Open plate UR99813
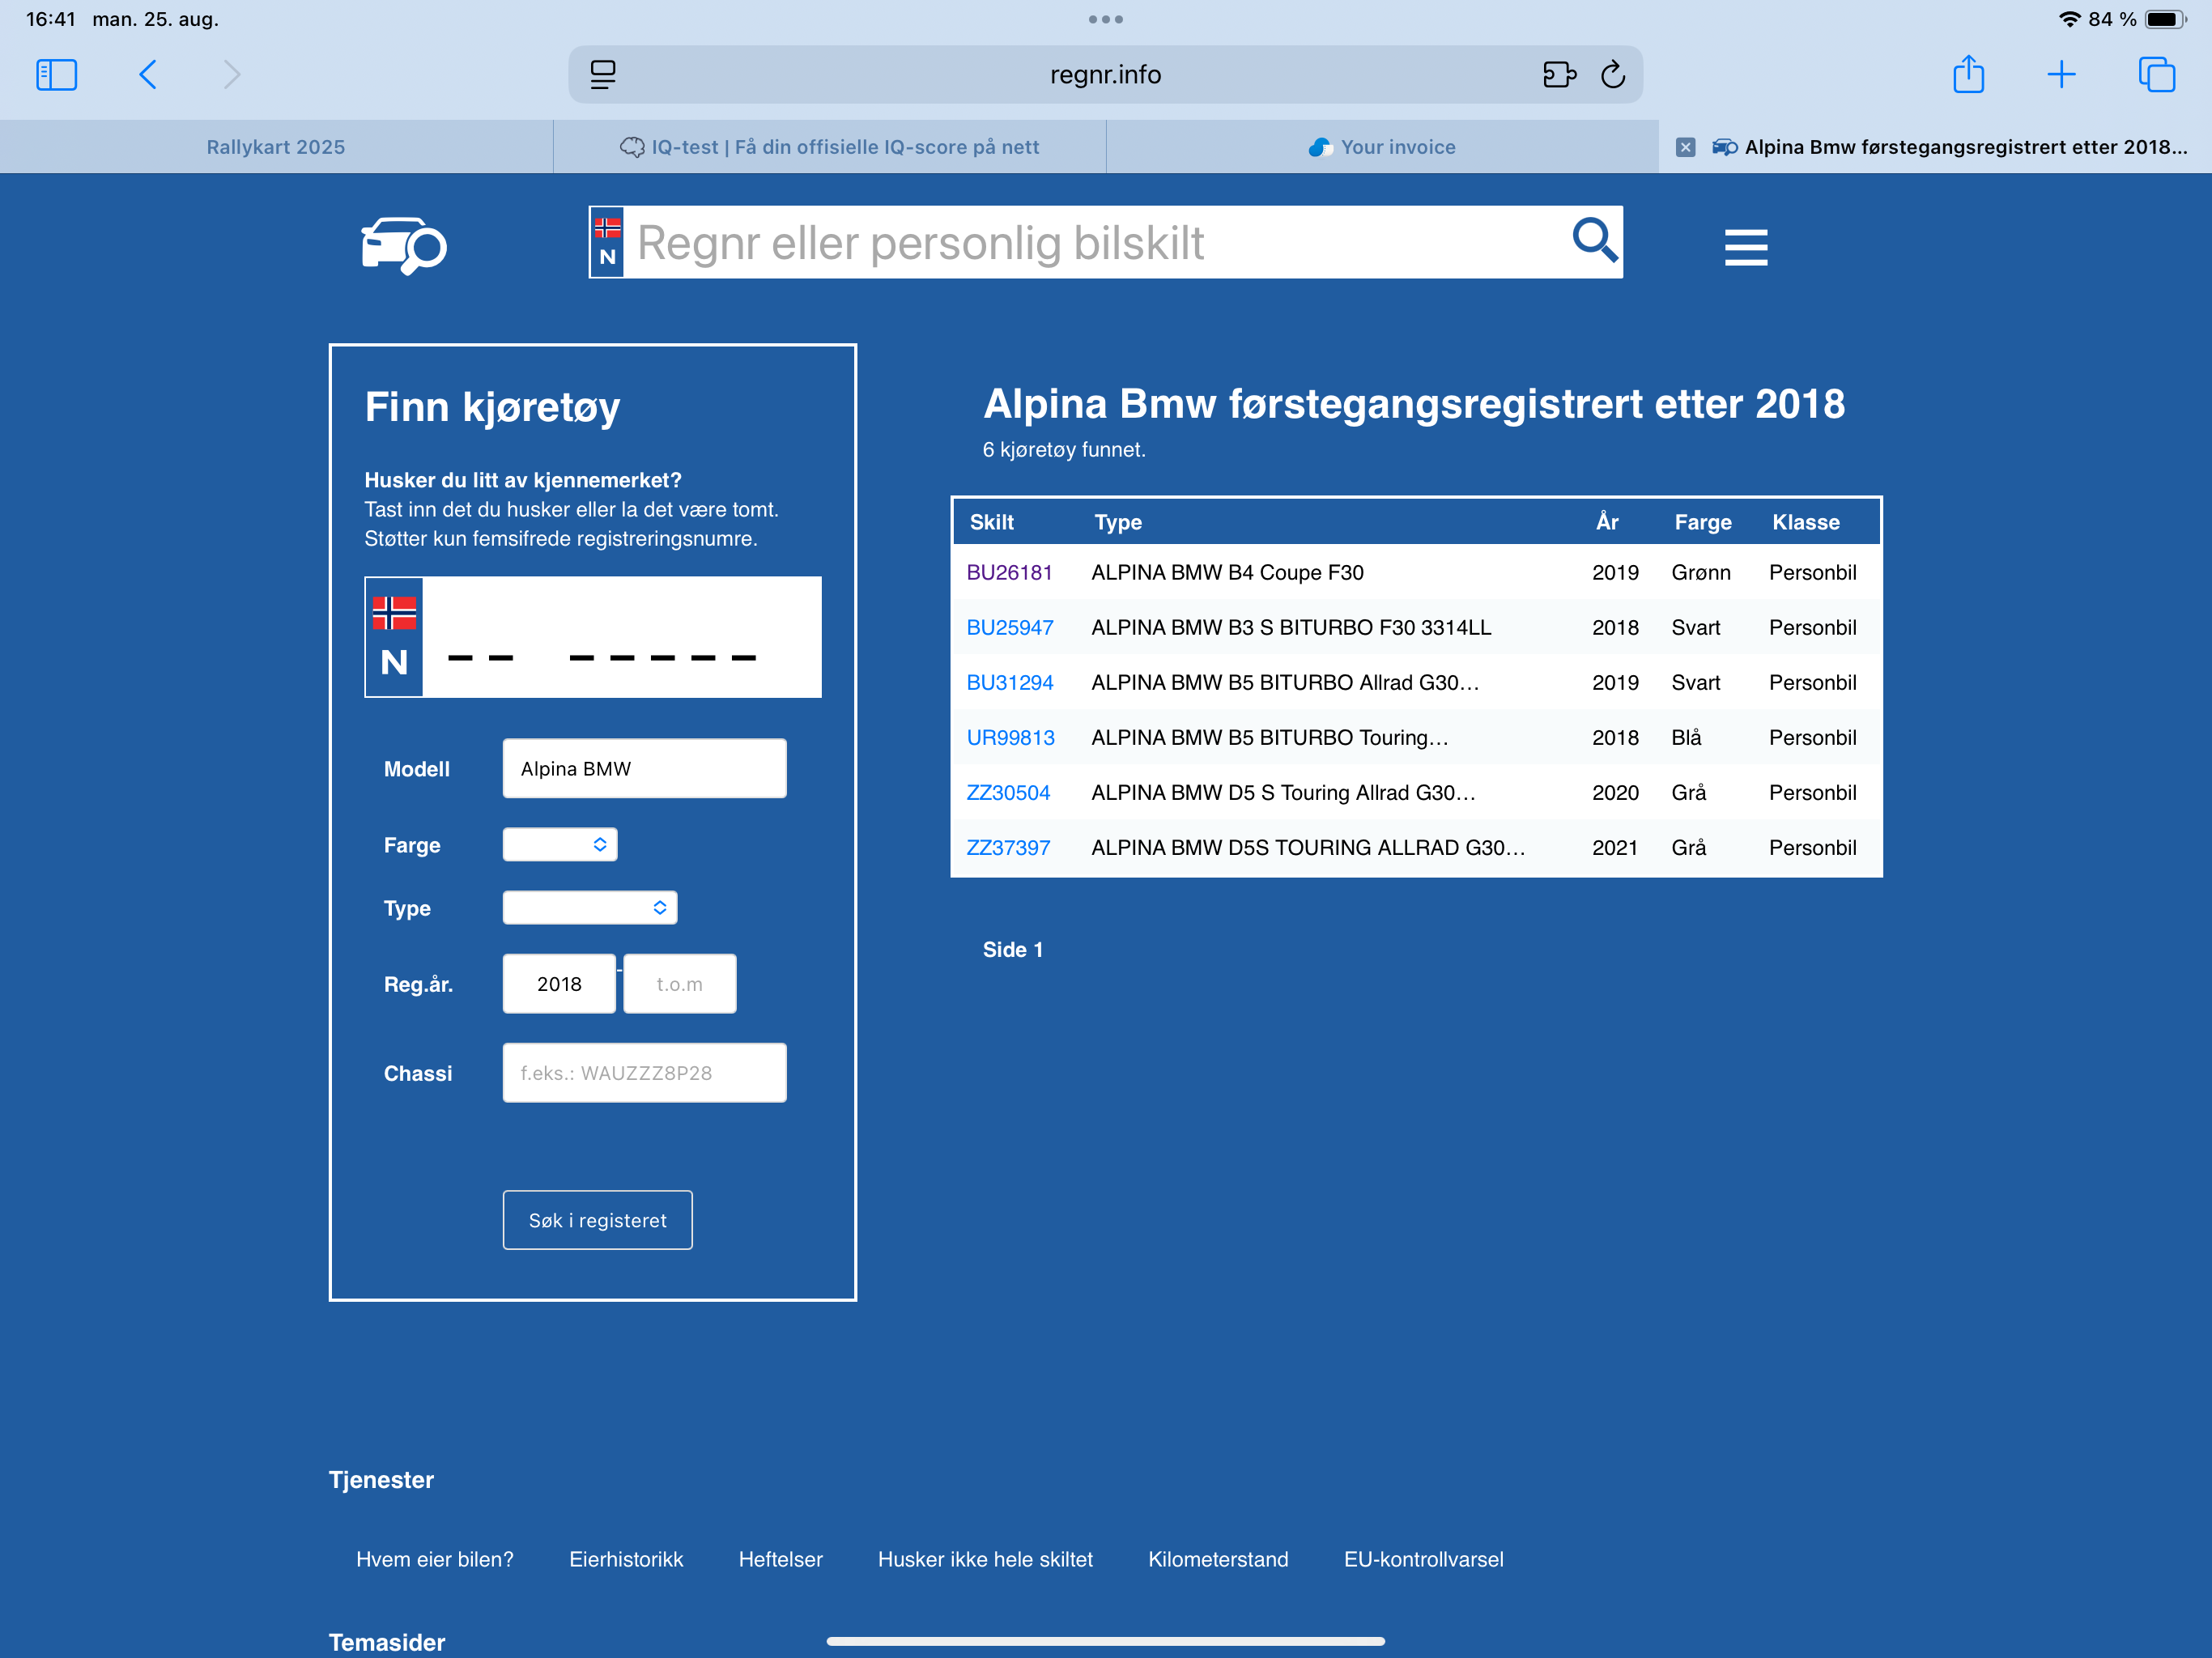The height and width of the screenshot is (1658, 2212). click(x=1010, y=738)
